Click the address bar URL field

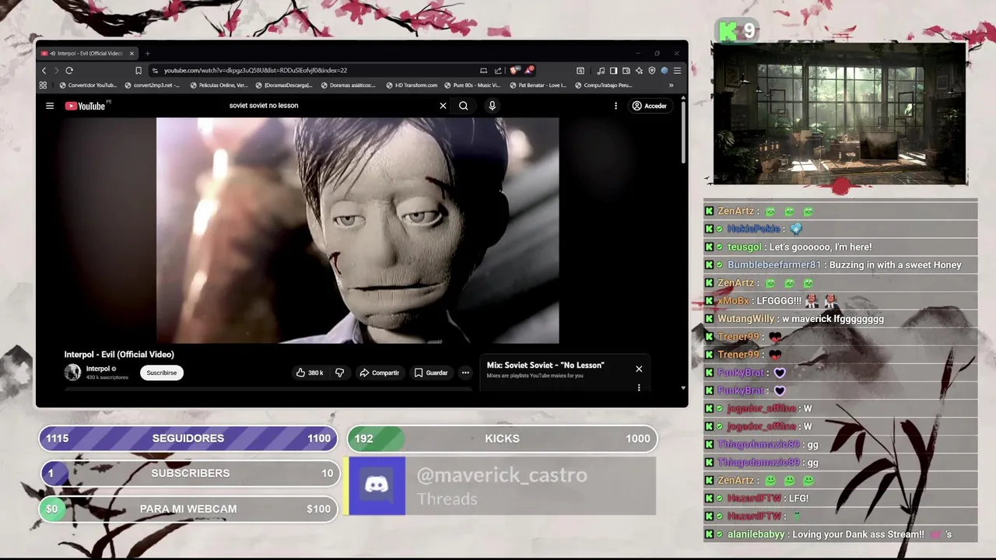click(311, 71)
